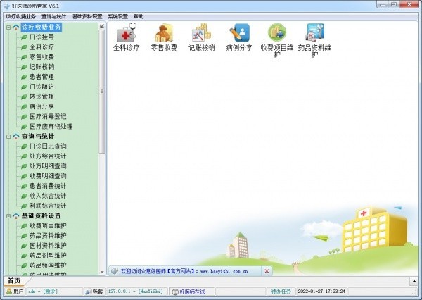This screenshot has width=422, height=300.
Task: Switch to the 首页 tab
Action: point(14,281)
